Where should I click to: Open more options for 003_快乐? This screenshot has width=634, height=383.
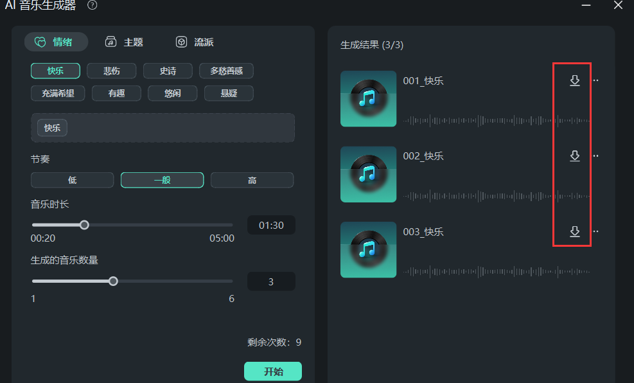point(595,232)
